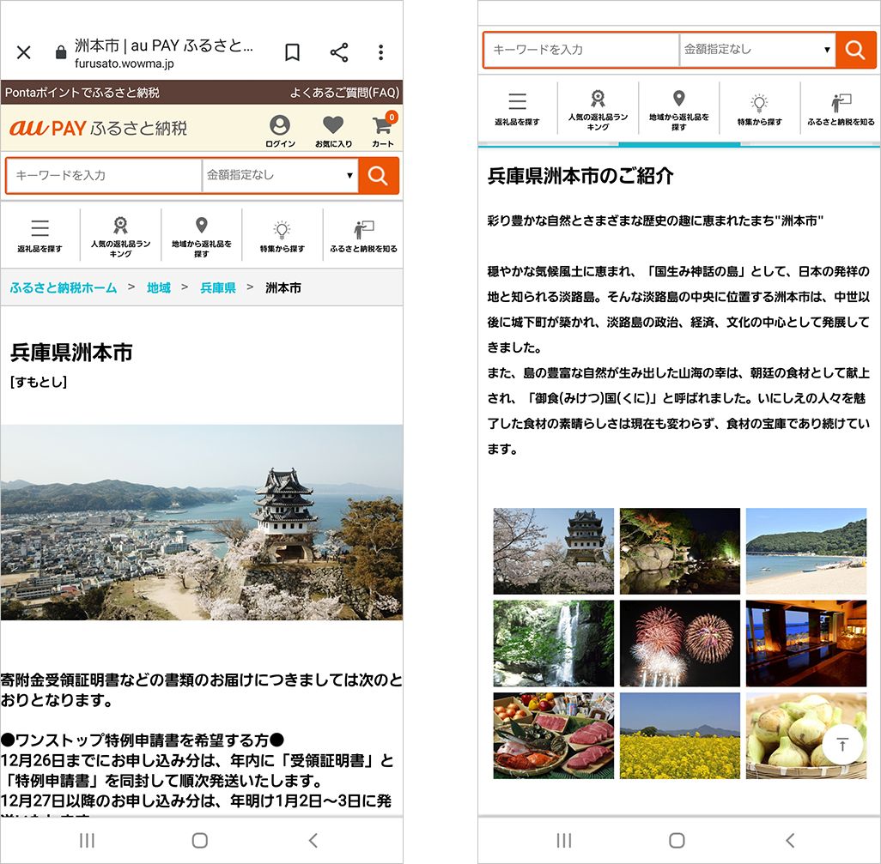This screenshot has height=864, width=881.
Task: Open 人気の返礼品ランキング in left screen
Action: pos(121,235)
